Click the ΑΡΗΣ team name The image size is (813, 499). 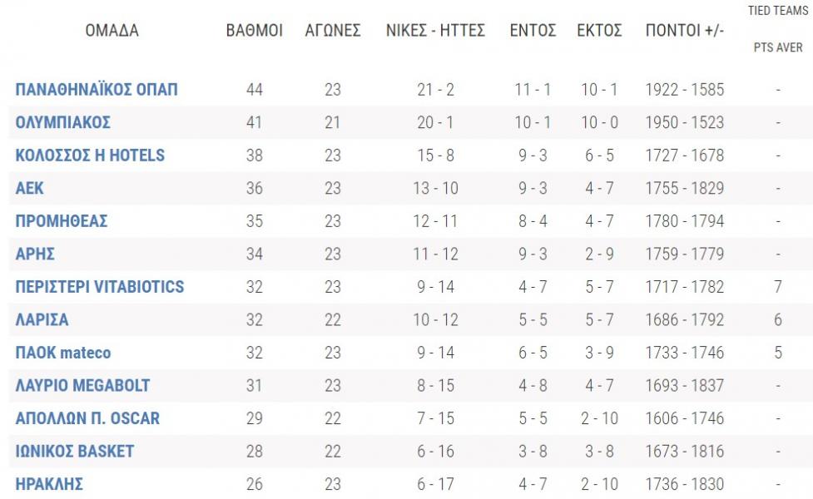pos(35,254)
